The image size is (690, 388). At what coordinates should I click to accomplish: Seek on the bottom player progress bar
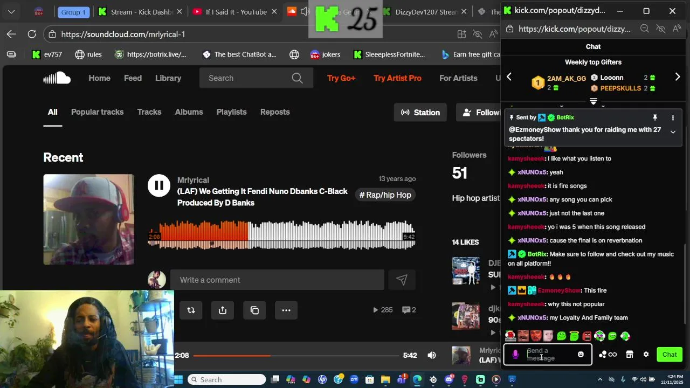(x=297, y=356)
